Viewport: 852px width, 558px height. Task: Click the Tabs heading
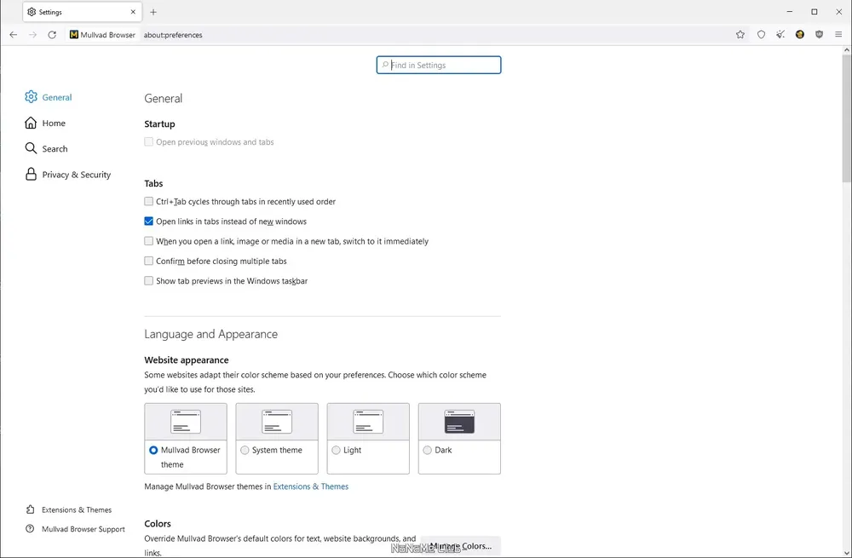pyautogui.click(x=153, y=183)
